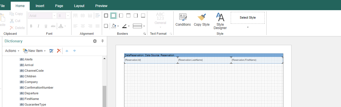Click the border line style icon
341x107 pixels.
point(137,26)
